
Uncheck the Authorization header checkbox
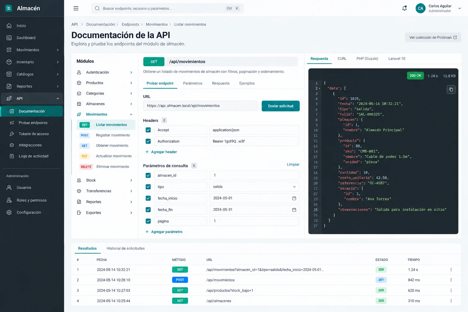pos(148,141)
